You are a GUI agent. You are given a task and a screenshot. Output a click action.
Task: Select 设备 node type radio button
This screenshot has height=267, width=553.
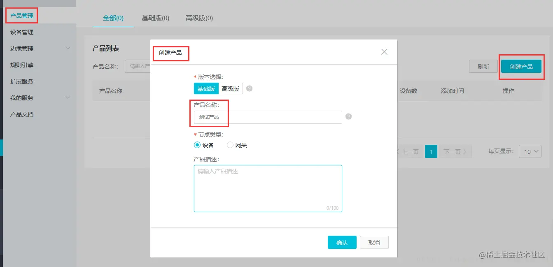pos(197,145)
